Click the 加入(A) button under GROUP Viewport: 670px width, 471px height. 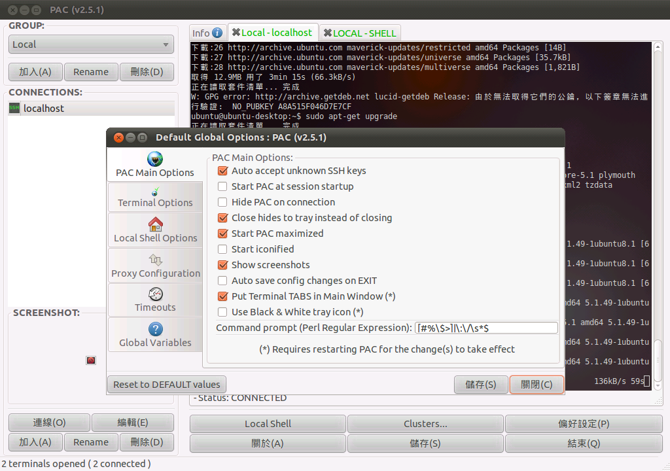(x=35, y=72)
